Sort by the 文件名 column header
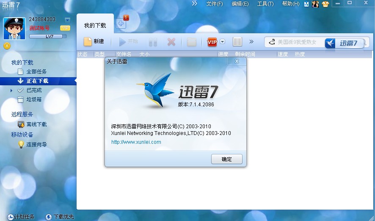This screenshot has width=375, height=221. [124, 54]
